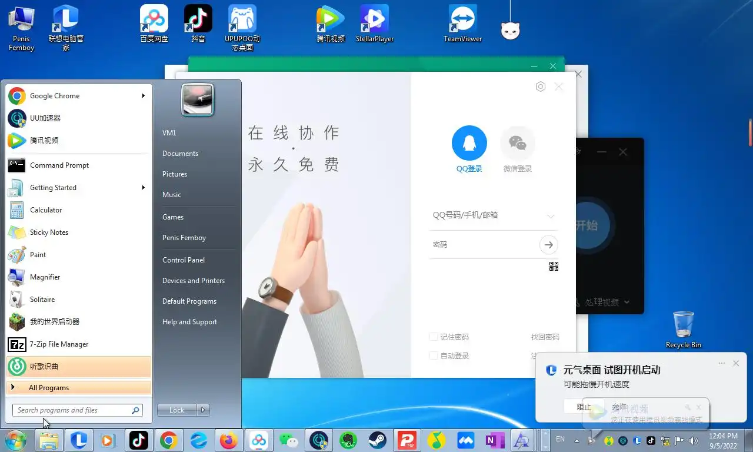The image size is (753, 452).
Task: Open Help and Support
Action: point(189,322)
